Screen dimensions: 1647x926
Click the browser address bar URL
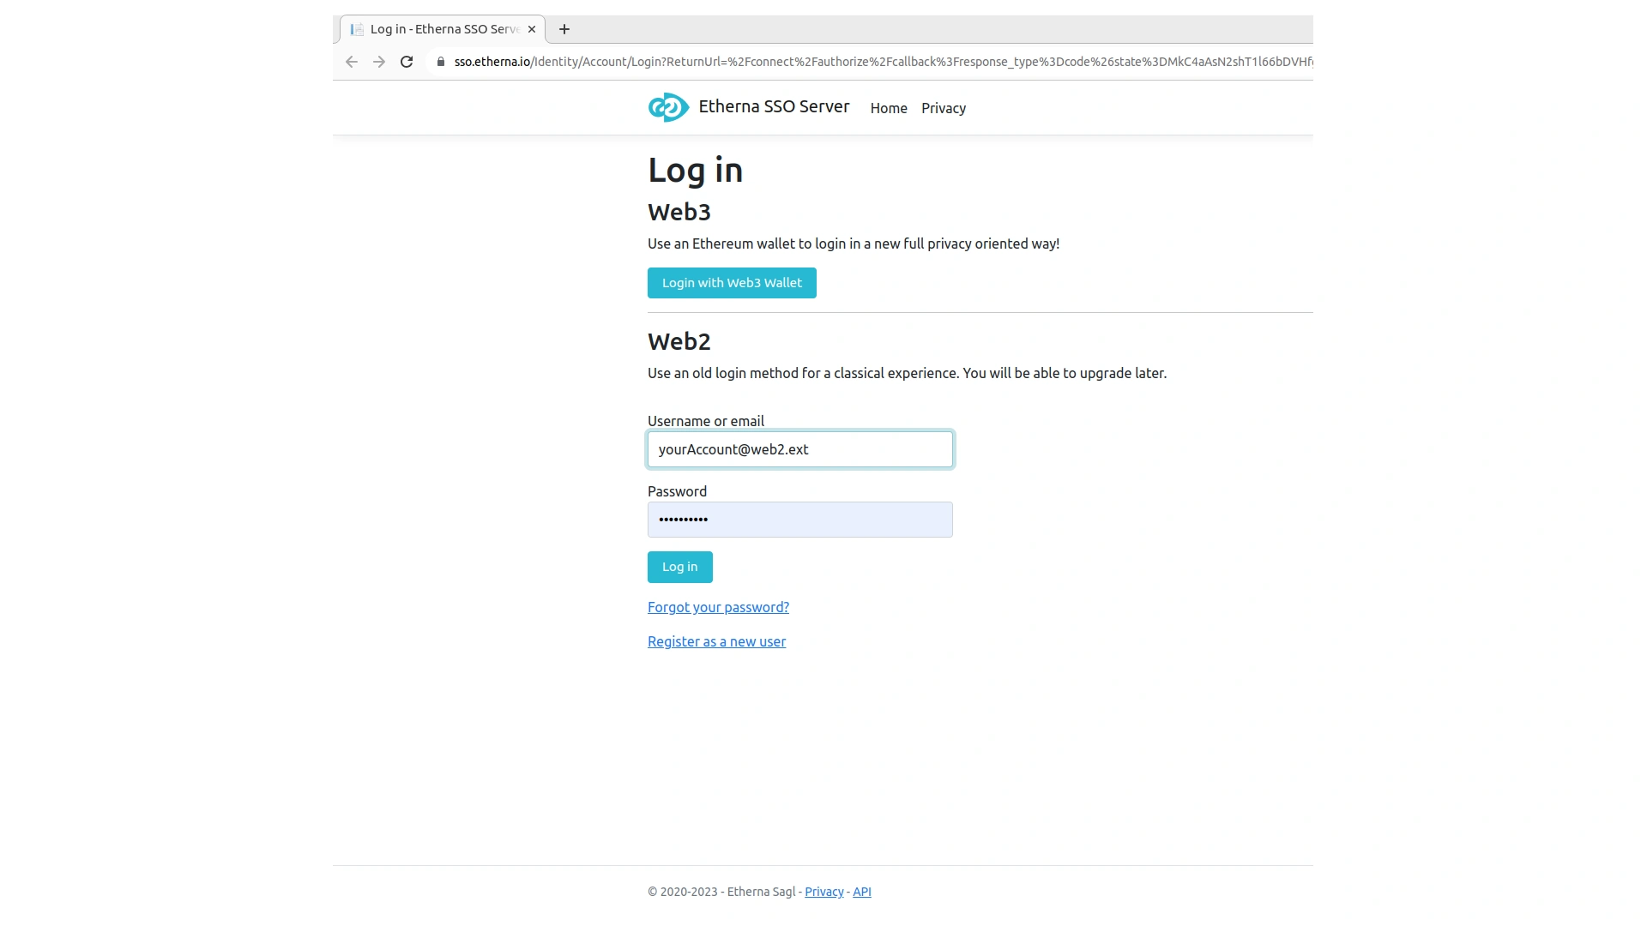(x=884, y=62)
